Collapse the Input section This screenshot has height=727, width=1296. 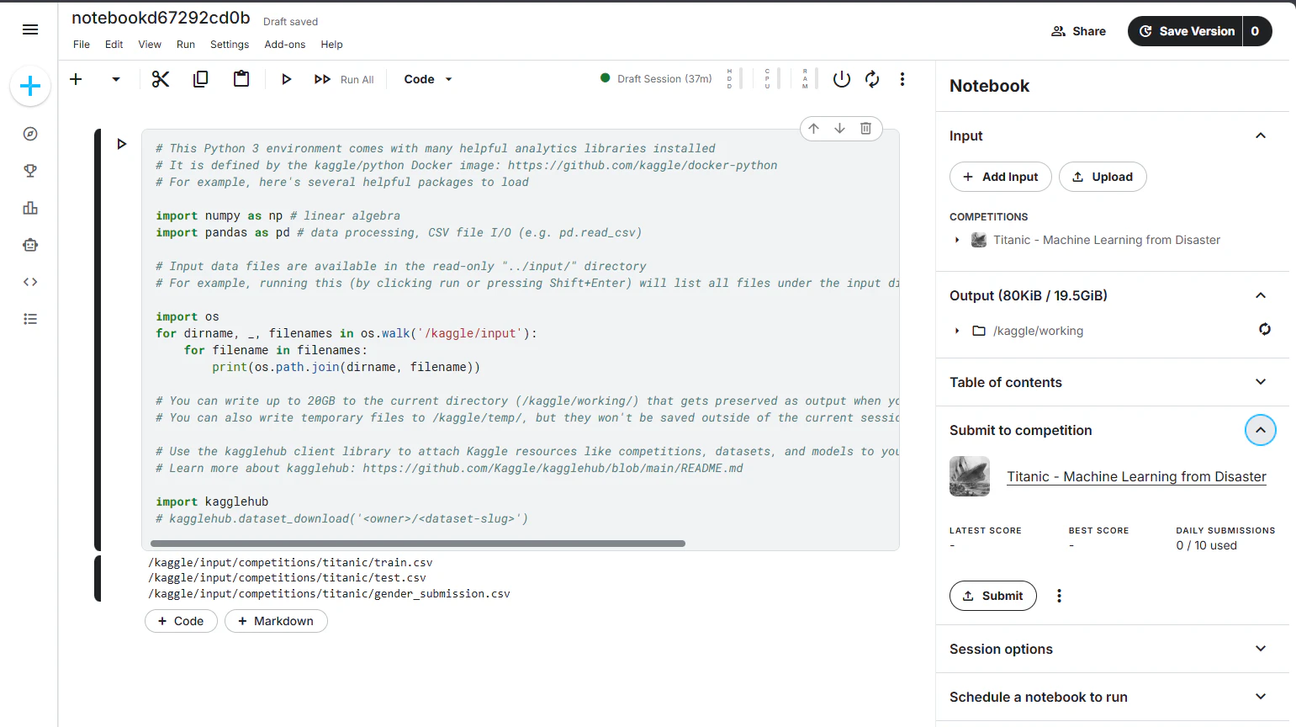pos(1261,135)
